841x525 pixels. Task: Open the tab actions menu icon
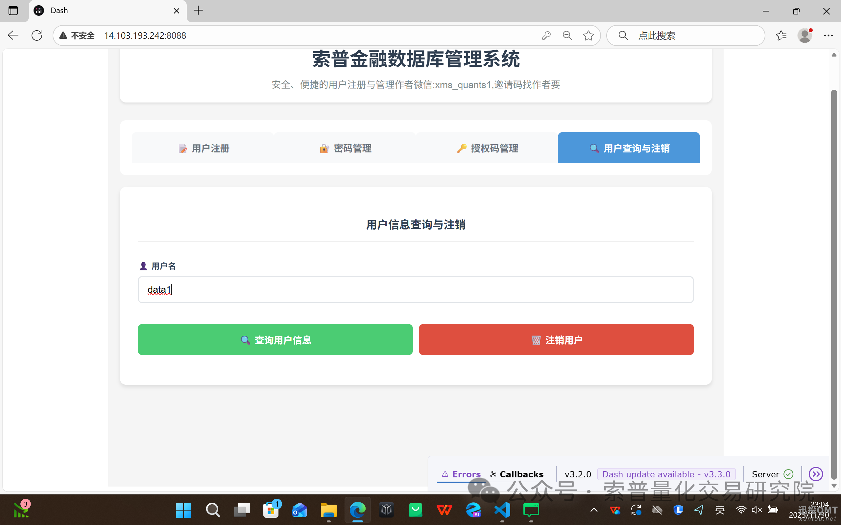[13, 11]
